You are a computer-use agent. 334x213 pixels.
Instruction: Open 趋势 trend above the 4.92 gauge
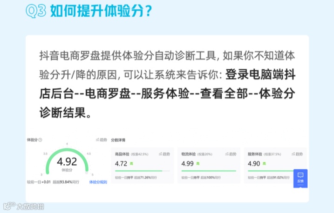[102, 140]
